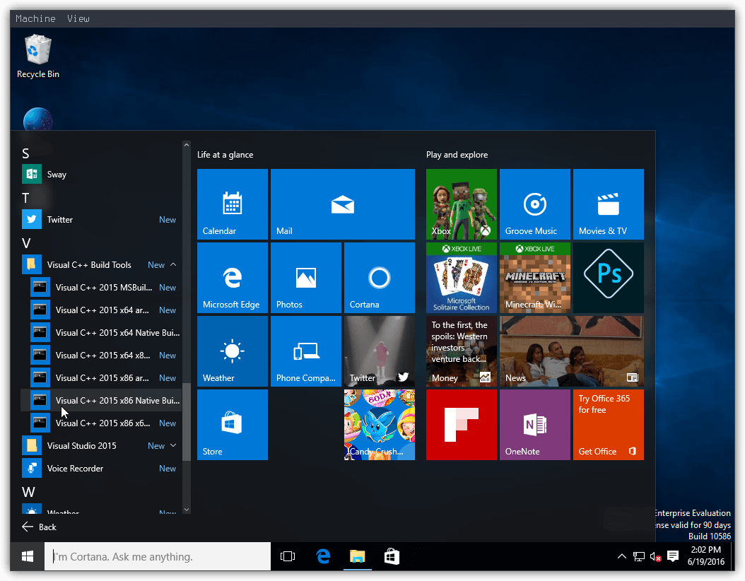Open Task View on the taskbar
The image size is (745, 581).
pyautogui.click(x=288, y=556)
